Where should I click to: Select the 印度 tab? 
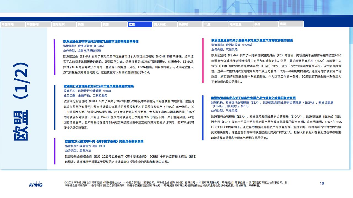point(215,24)
